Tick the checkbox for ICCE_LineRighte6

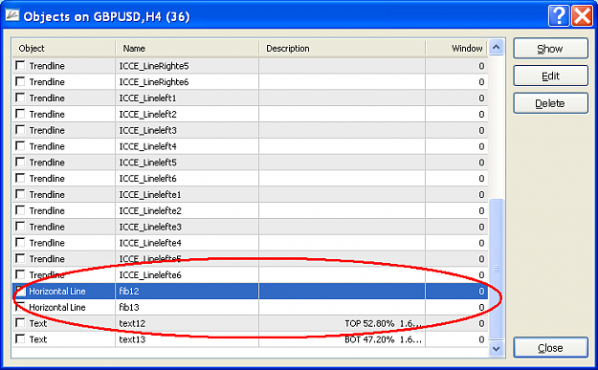20,81
